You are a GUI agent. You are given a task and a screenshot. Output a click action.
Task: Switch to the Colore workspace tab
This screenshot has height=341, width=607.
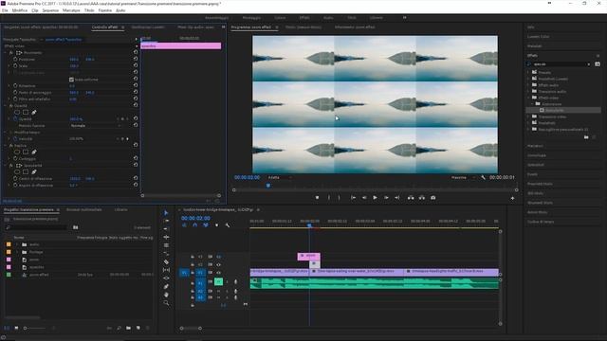point(280,18)
